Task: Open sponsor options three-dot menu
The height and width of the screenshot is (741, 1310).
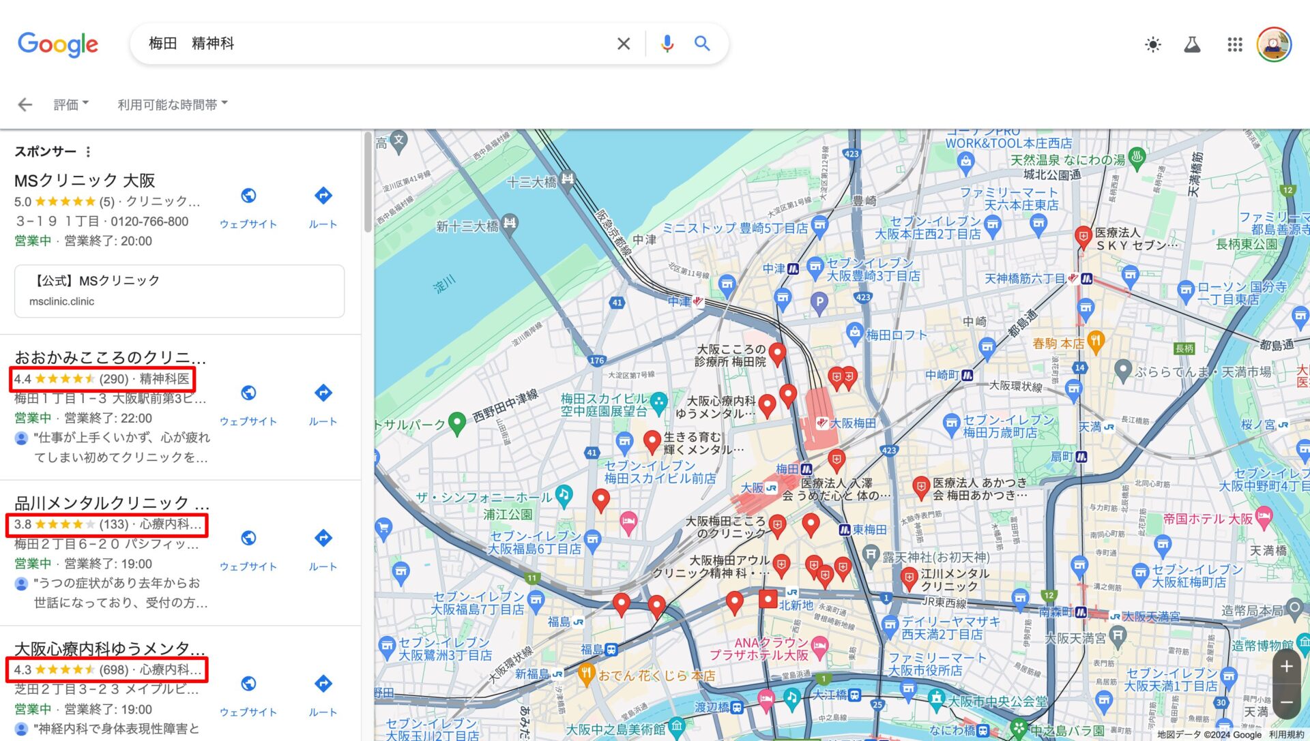Action: point(88,151)
